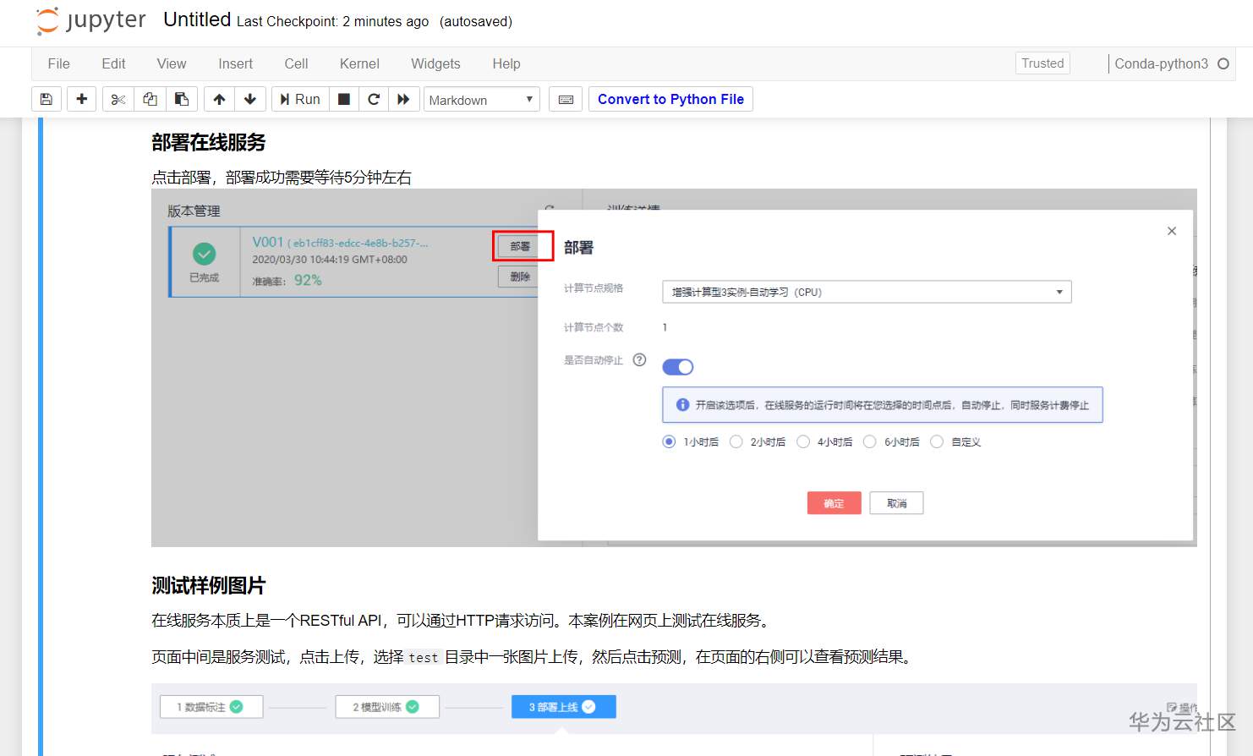Move the selected cell up

(x=219, y=99)
